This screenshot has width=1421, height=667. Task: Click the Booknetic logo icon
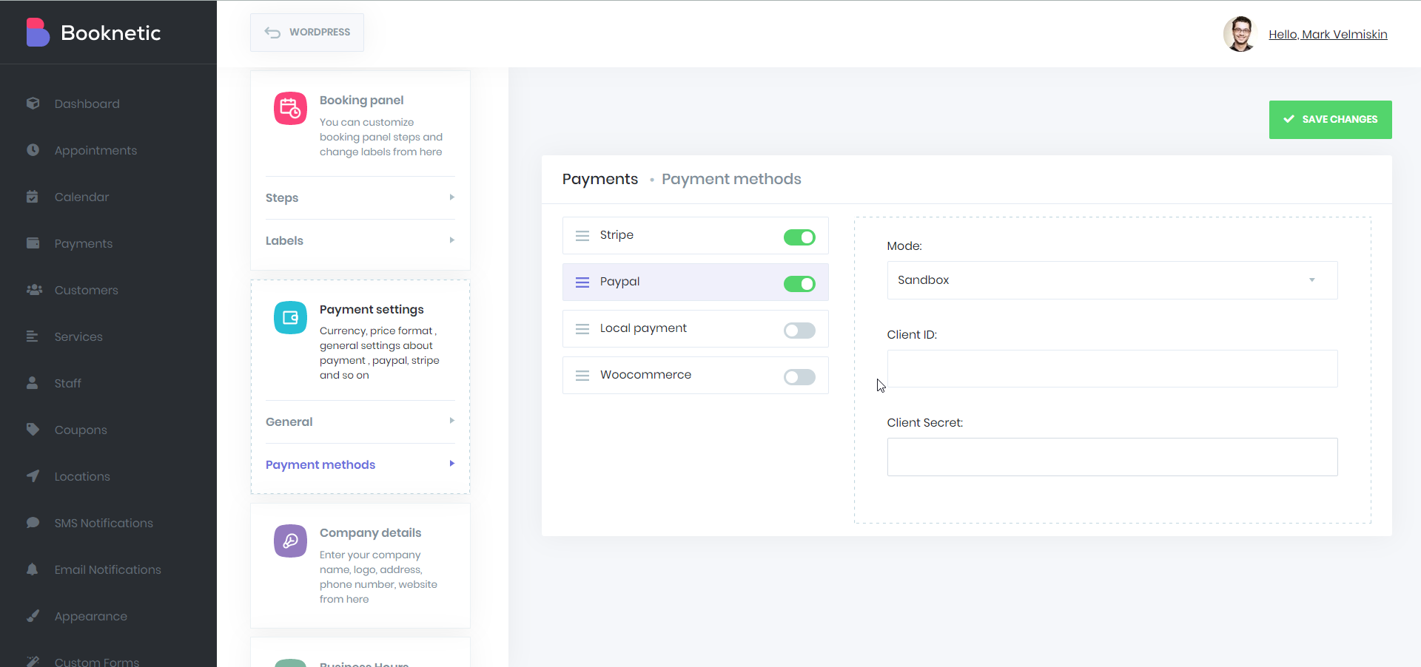(38, 33)
